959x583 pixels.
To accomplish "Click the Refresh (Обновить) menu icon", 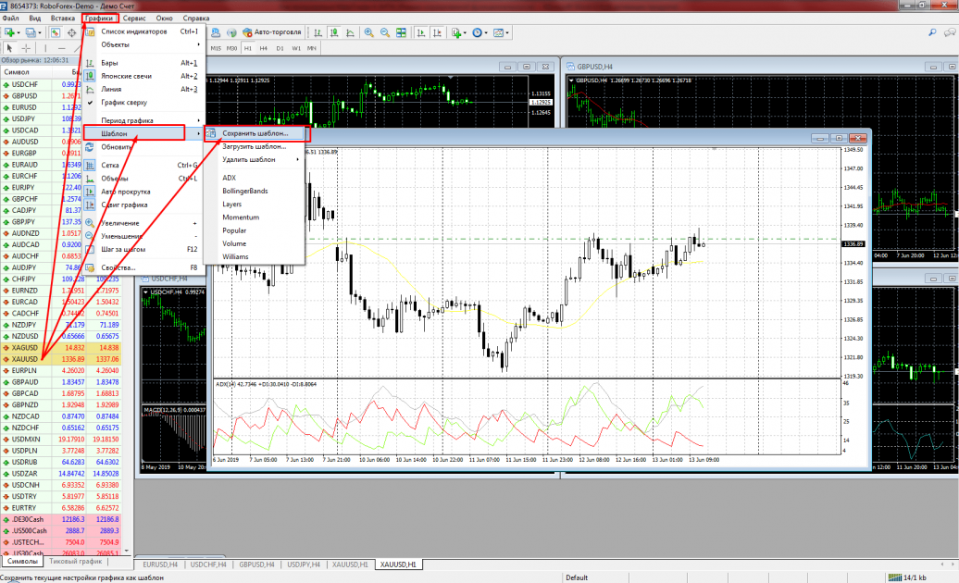I will point(91,146).
